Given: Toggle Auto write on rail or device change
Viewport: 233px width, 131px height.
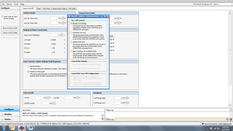Looking at the screenshot, I should click(x=2, y=17).
